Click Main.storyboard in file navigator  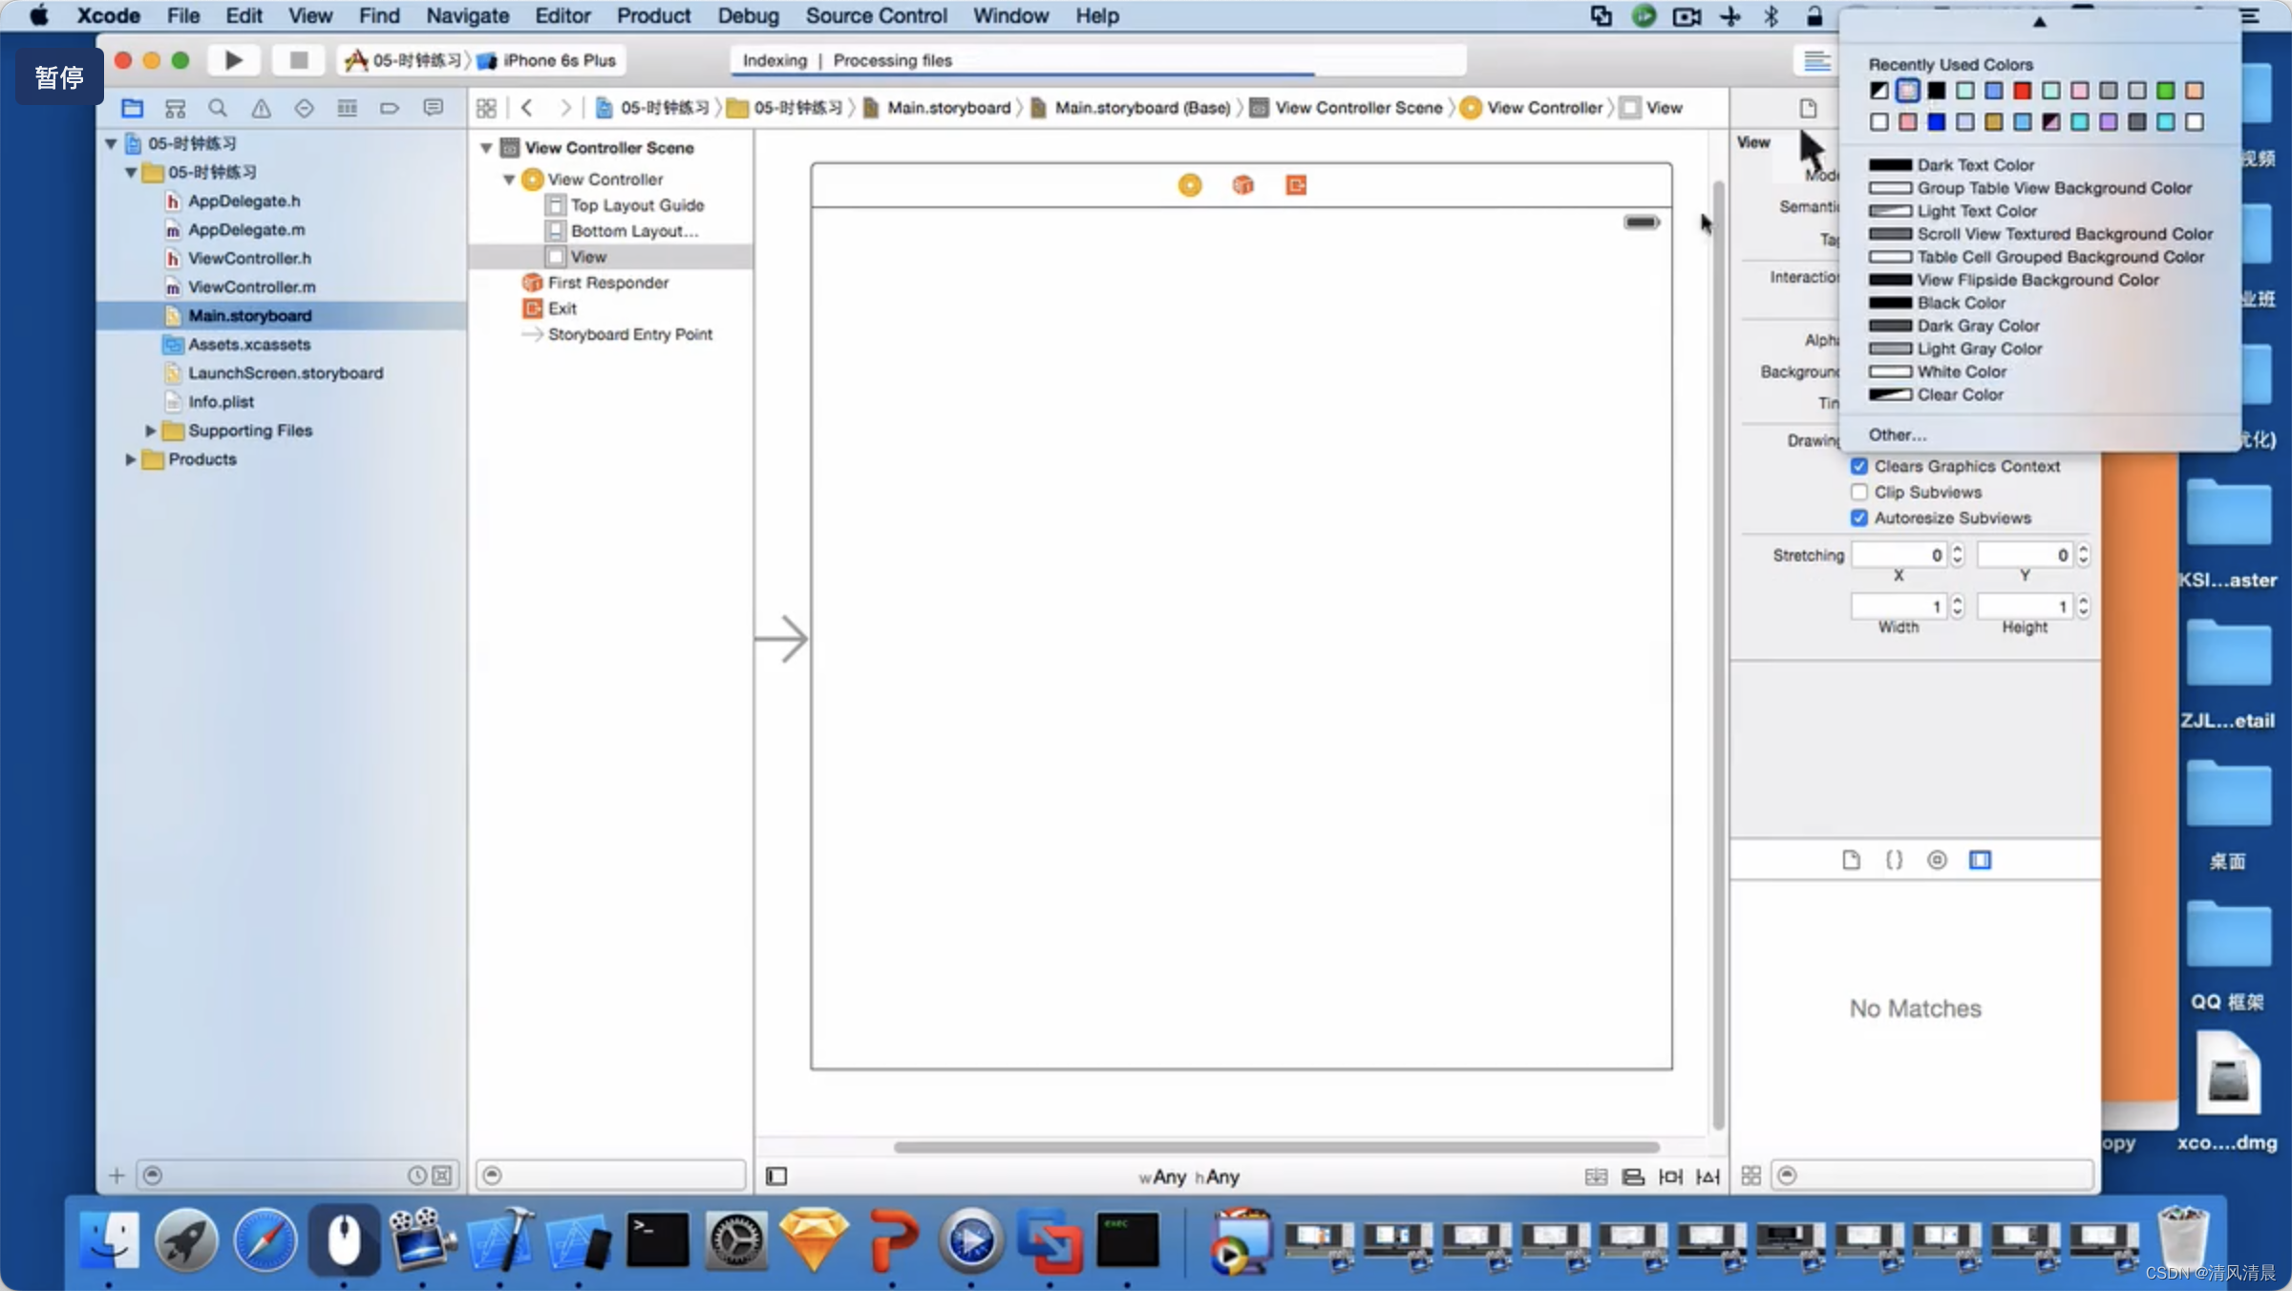[x=248, y=315]
